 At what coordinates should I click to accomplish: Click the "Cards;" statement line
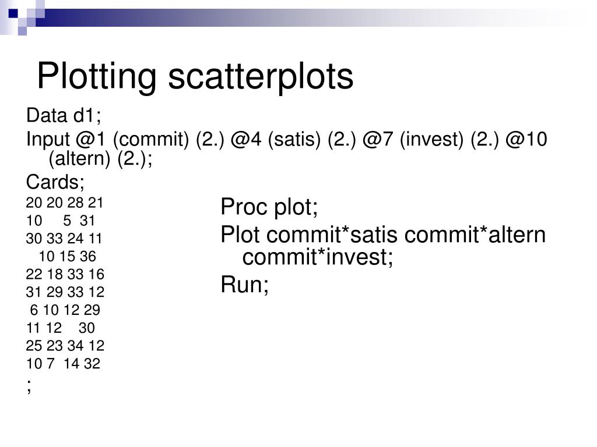[55, 182]
